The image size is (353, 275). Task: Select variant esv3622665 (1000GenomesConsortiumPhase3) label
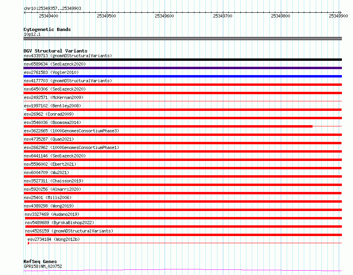[71, 131]
